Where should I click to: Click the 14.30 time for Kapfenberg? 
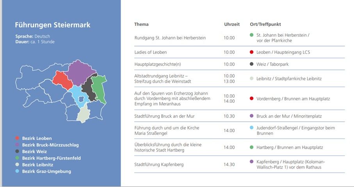click(229, 164)
